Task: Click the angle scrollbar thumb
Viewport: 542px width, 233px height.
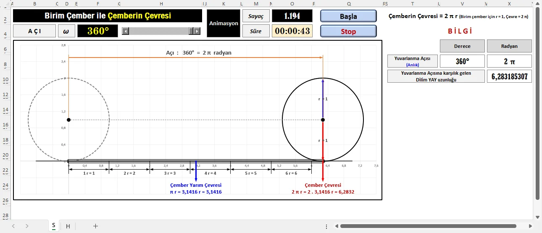Action: (191, 31)
